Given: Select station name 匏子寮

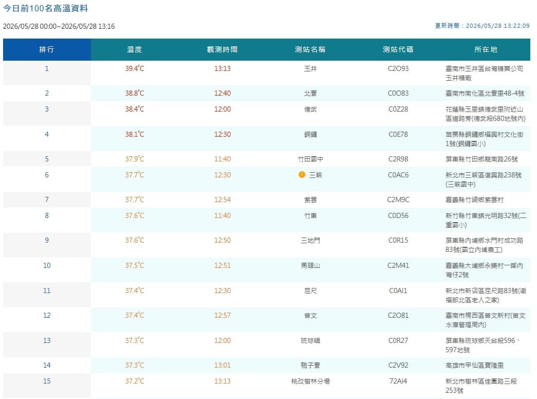Looking at the screenshot, I should (x=310, y=366).
